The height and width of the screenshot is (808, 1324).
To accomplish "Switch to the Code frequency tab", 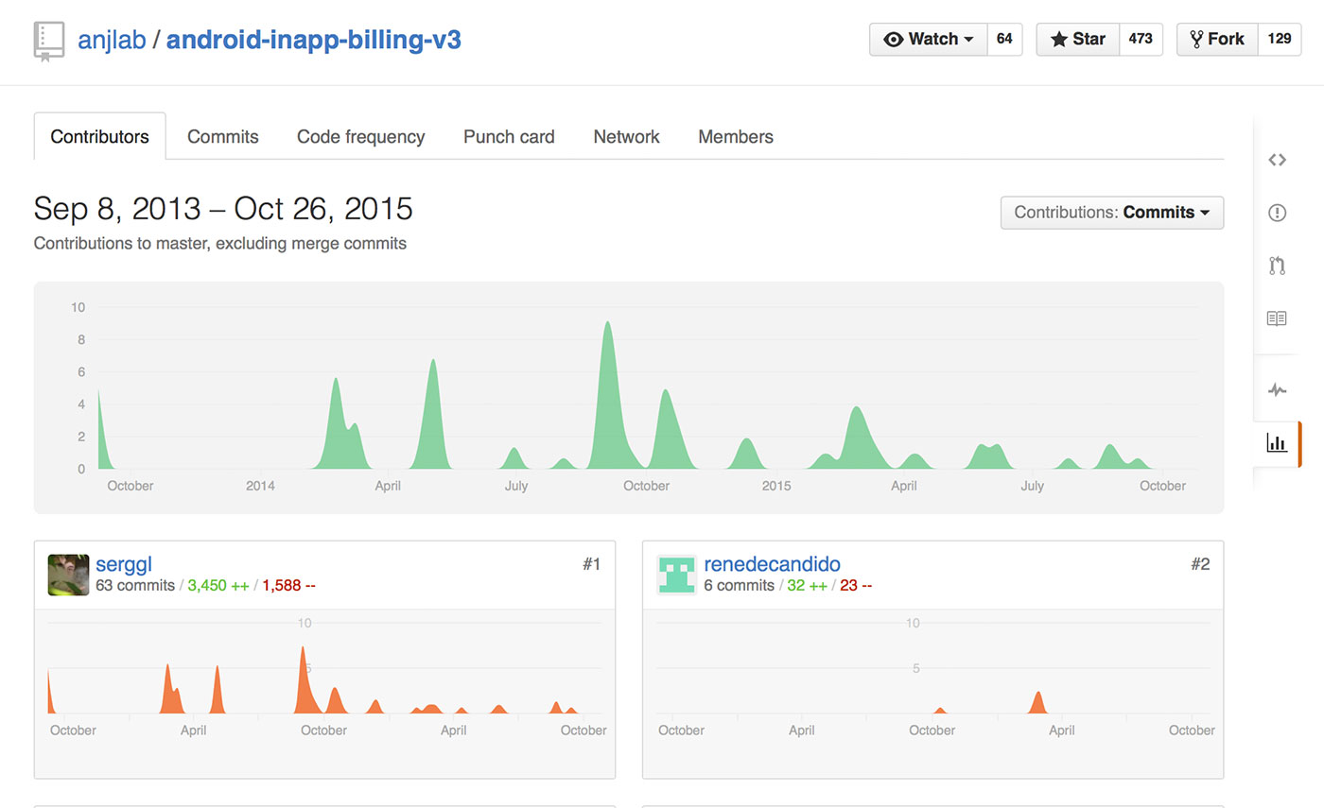I will point(360,137).
